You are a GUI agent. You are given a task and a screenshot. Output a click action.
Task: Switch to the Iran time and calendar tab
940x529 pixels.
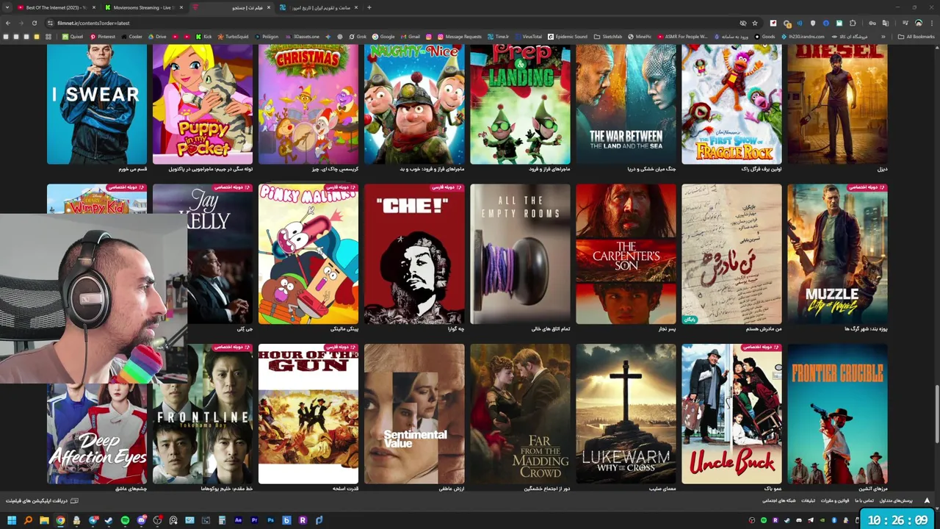coord(316,7)
